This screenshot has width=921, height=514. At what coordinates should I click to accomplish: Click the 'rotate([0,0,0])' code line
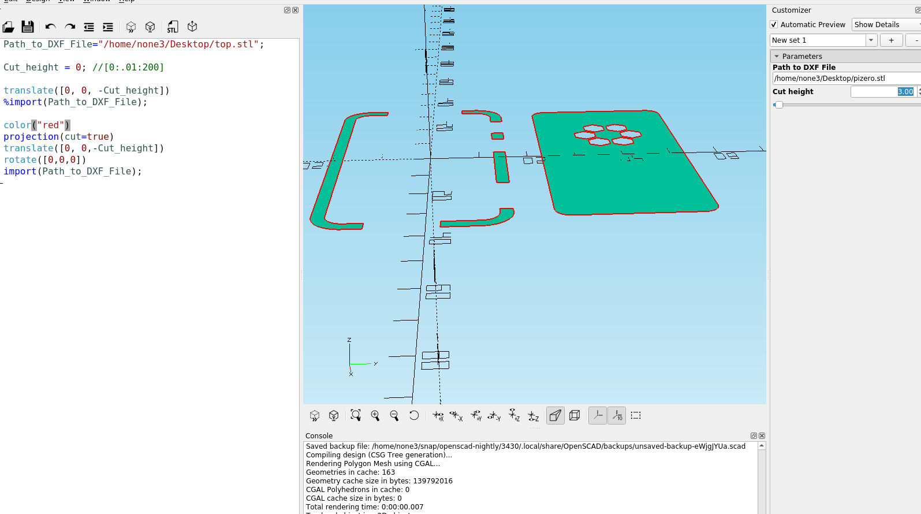[x=45, y=160]
